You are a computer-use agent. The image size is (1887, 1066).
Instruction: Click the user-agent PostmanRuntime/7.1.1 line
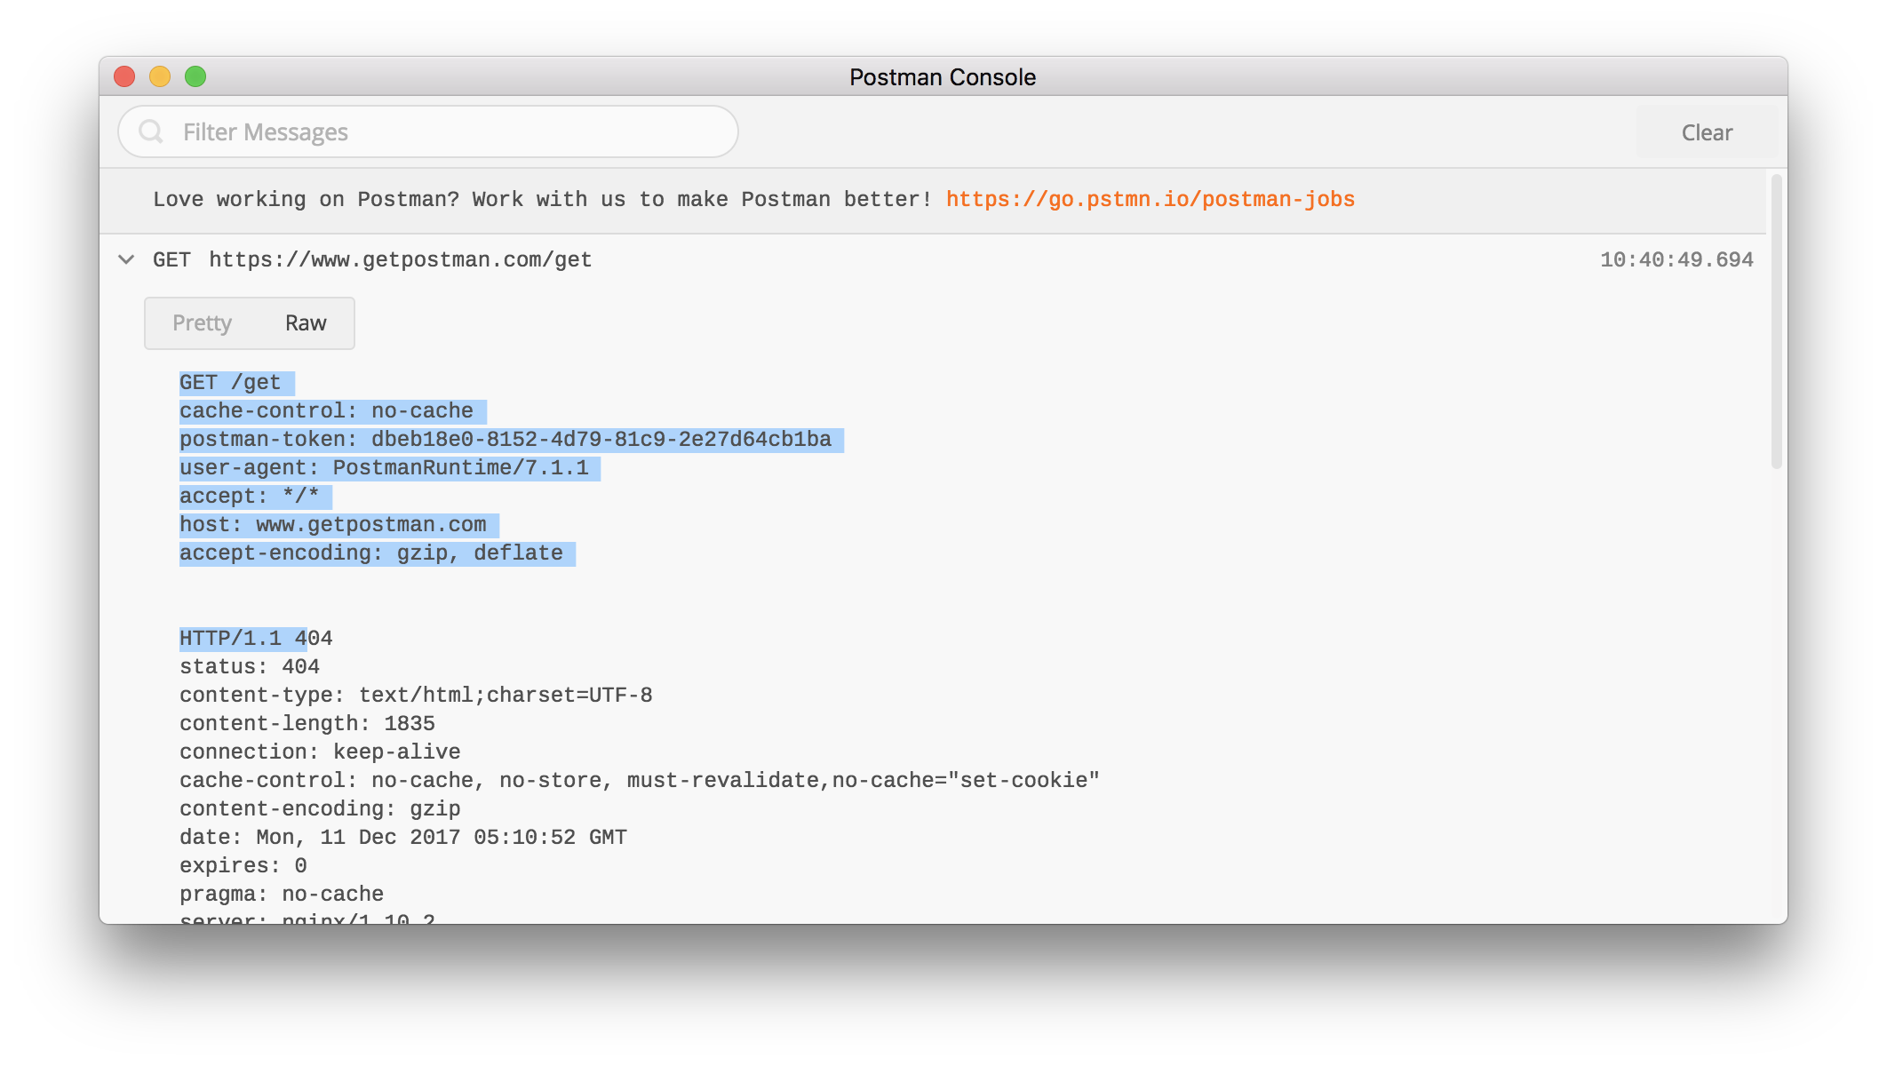coord(384,468)
